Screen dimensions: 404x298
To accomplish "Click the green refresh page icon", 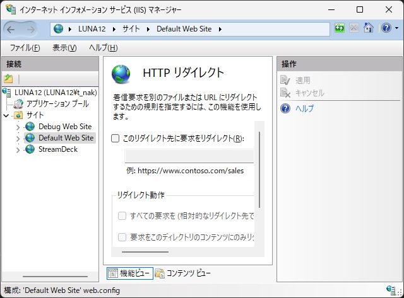I will (340, 28).
